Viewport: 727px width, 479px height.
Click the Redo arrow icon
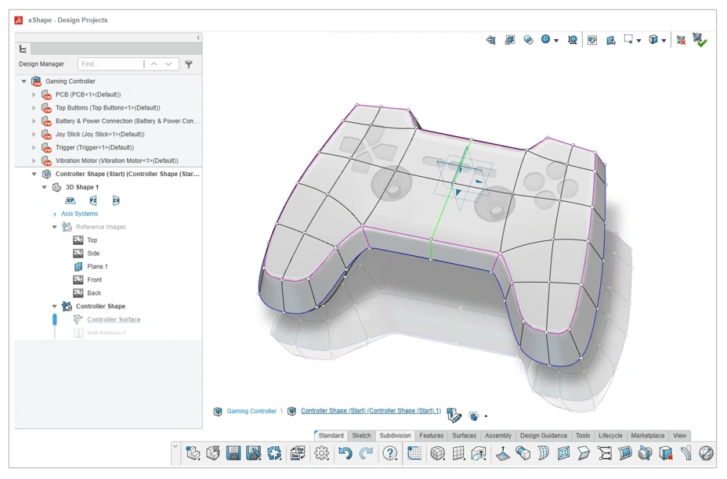pos(366,452)
